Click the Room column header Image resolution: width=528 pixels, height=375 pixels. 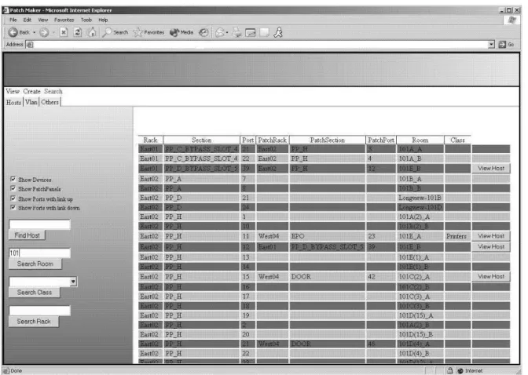[420, 140]
